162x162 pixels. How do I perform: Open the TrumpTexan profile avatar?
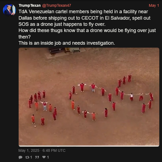pos(9,10)
